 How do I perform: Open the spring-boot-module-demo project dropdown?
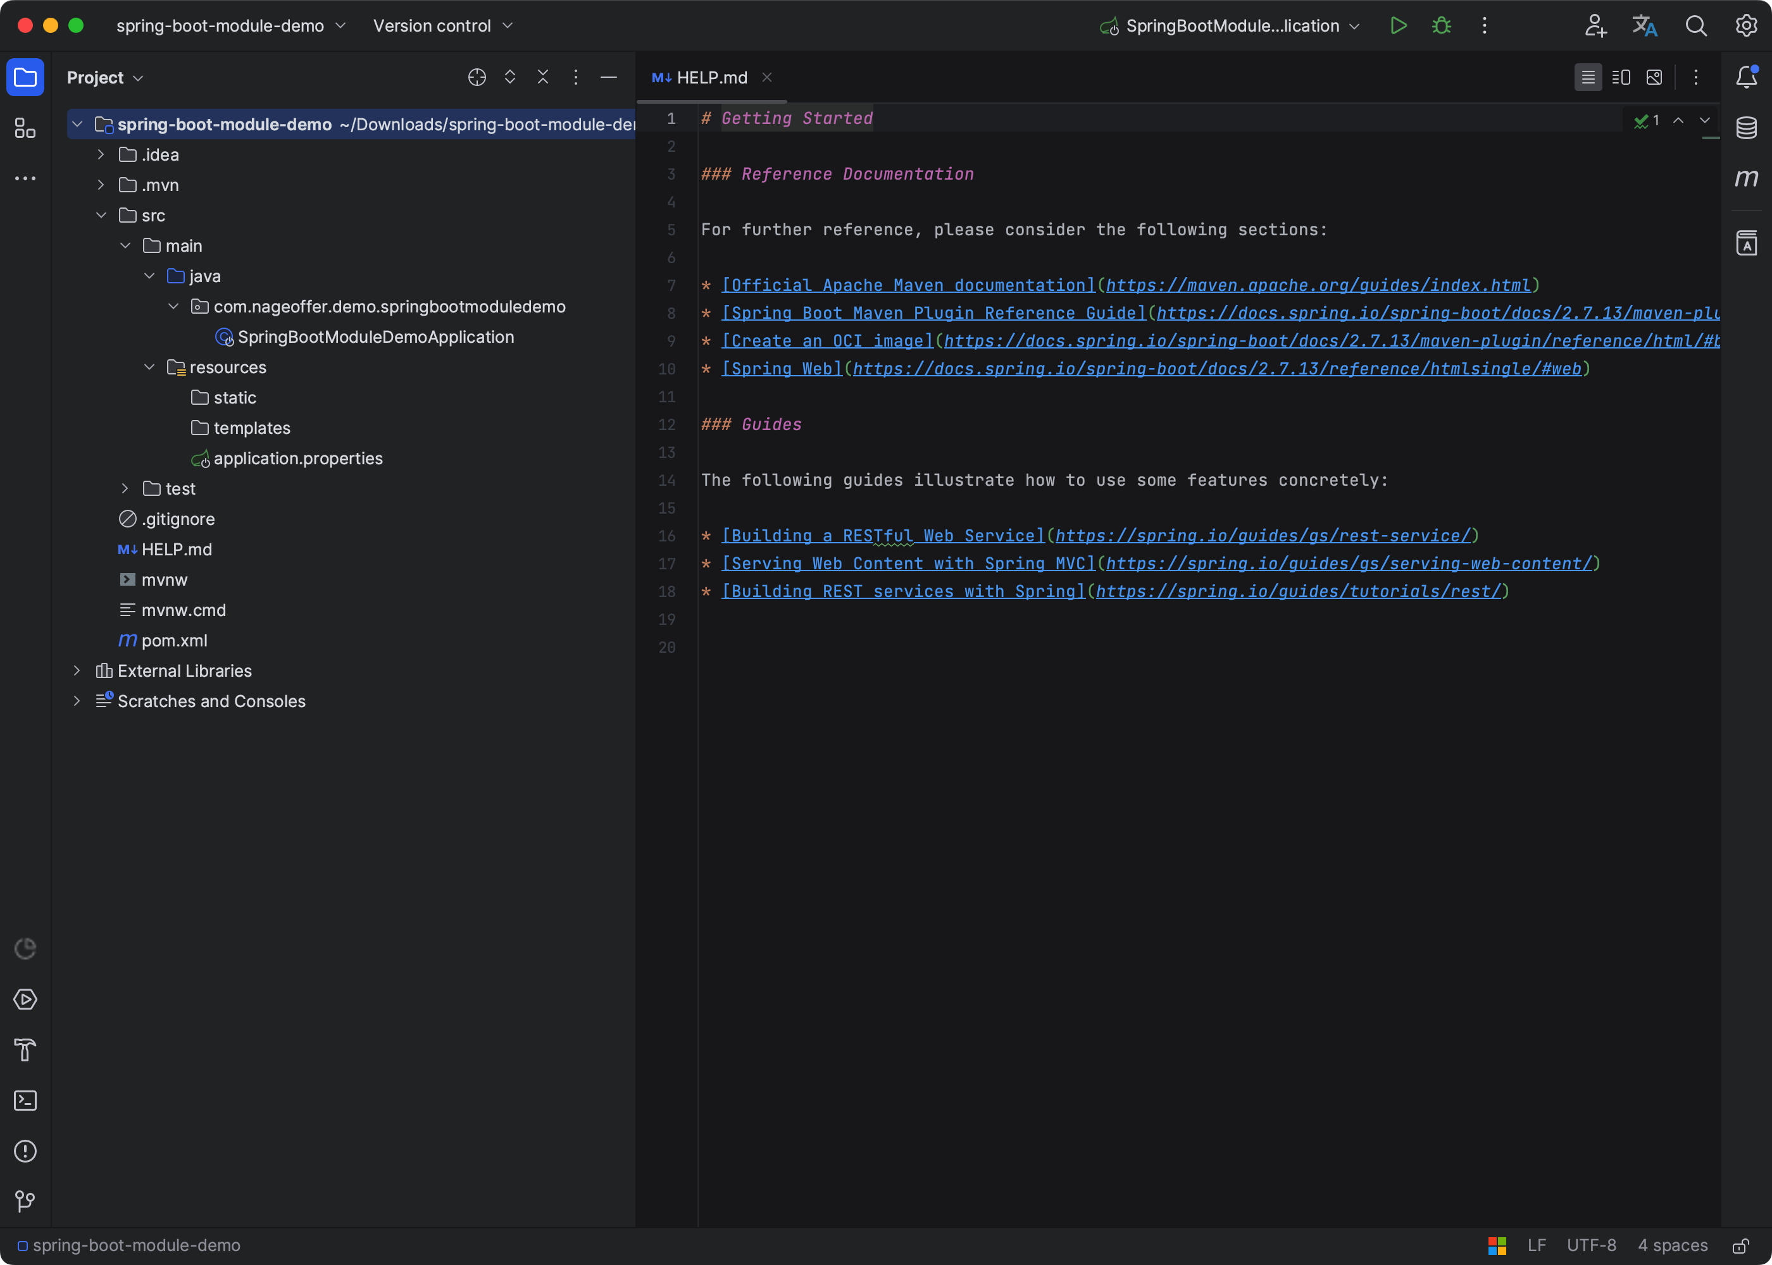click(x=232, y=26)
